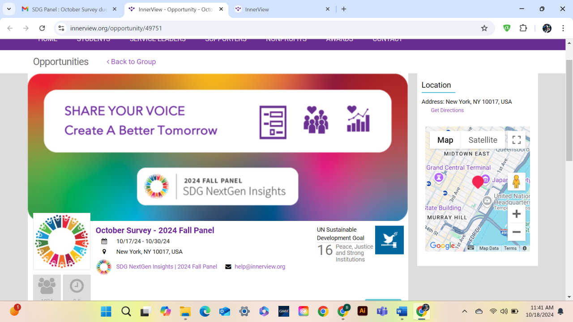Image resolution: width=573 pixels, height=322 pixels.
Task: Click the SDG color wheel opportunity logo
Action: point(62,241)
